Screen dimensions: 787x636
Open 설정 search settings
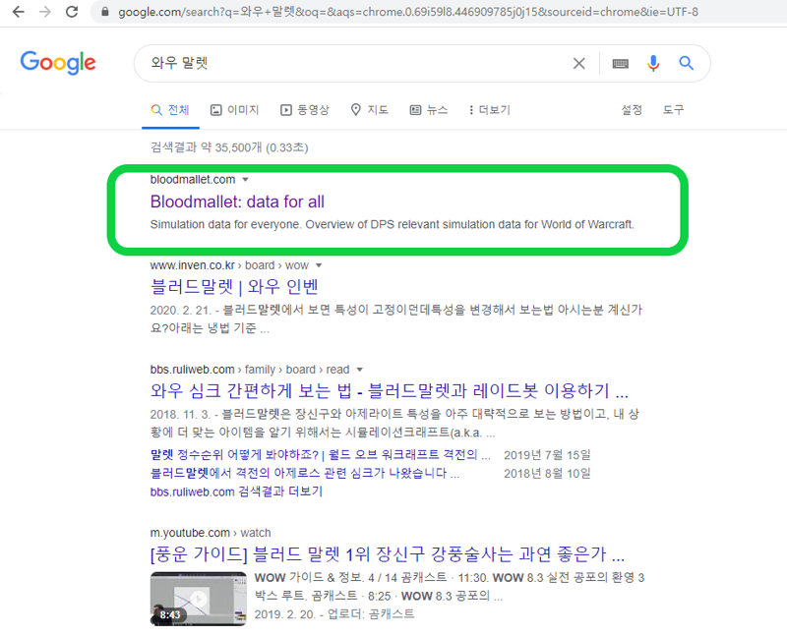pyautogui.click(x=632, y=110)
